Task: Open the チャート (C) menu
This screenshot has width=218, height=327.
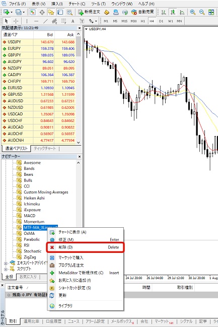Action: coord(77,4)
